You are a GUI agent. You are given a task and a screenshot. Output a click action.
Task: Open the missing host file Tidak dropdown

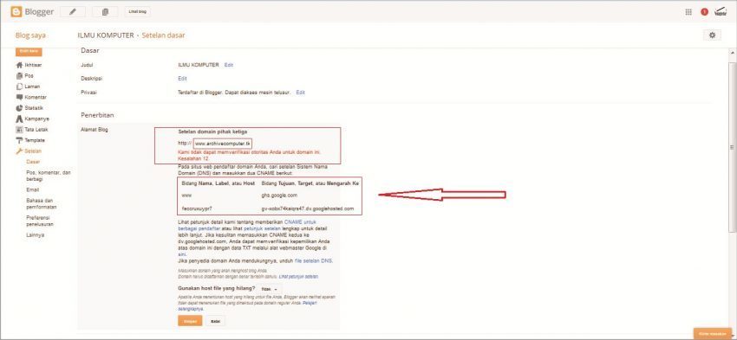coord(270,289)
